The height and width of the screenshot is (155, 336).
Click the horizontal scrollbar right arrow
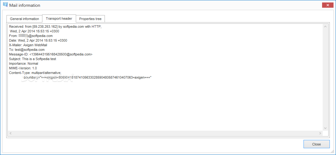coord(320,133)
